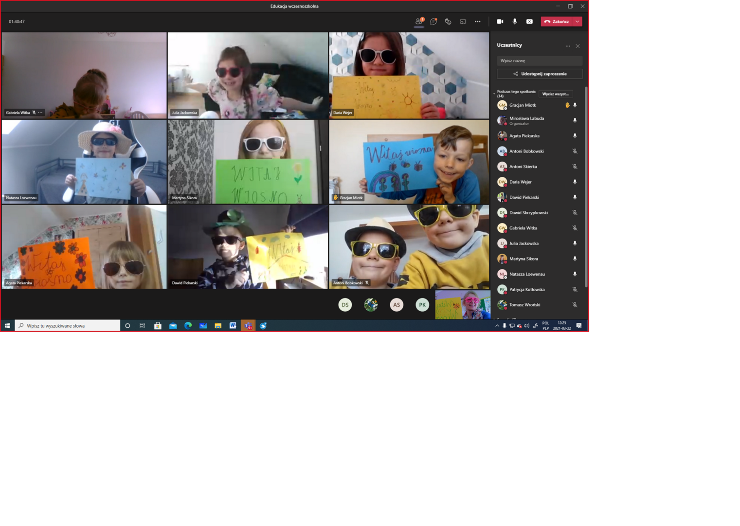Screen dimensions: 740x526
Task: Toggle the microphone for Gracjan Miotk
Action: (575, 105)
